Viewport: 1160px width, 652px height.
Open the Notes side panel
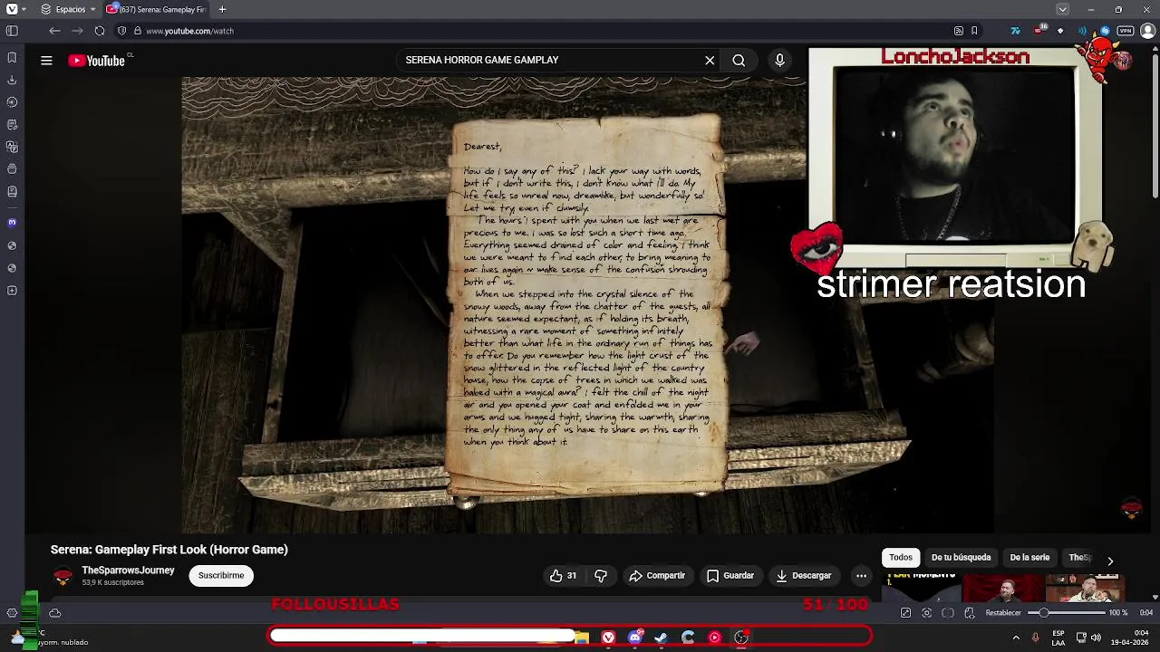12,124
